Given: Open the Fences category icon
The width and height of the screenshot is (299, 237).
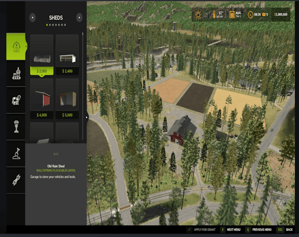Looking at the screenshot, I should pos(17,180).
